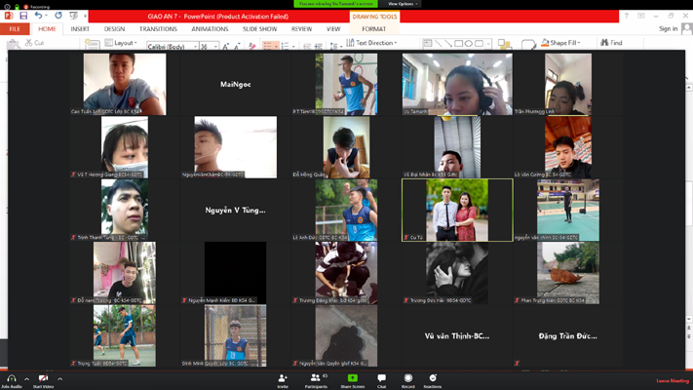Click the red Leave Meeting link
This screenshot has width=693, height=390.
672,380
